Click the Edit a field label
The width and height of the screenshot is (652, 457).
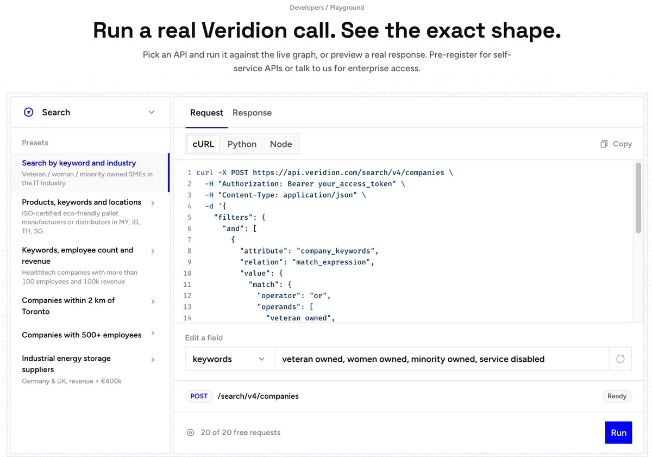point(204,337)
